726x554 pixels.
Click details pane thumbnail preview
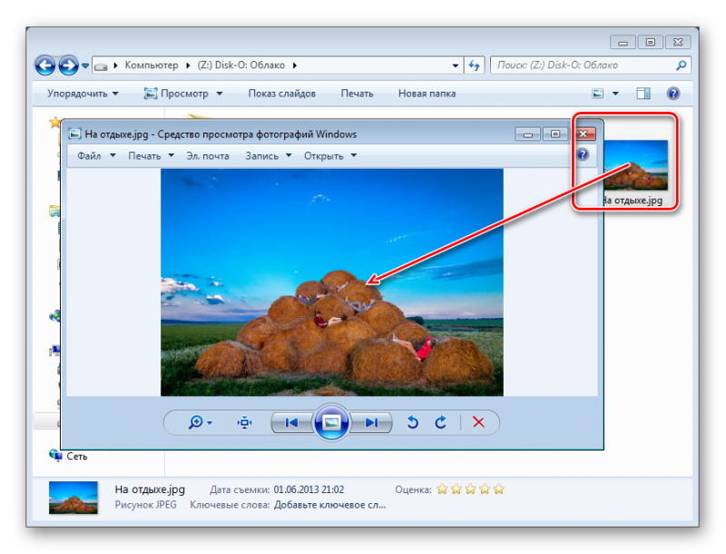pyautogui.click(x=74, y=498)
